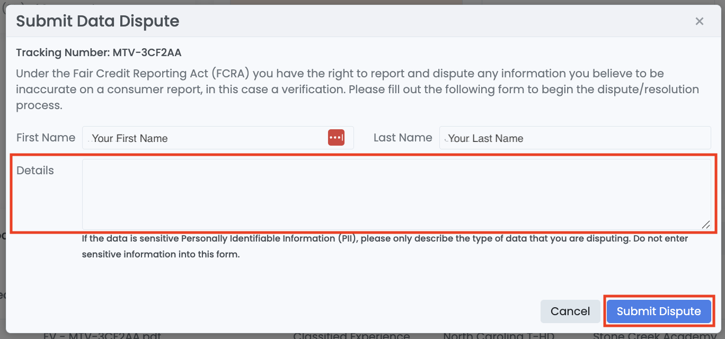Close the Submit Data Dispute dialog
This screenshot has height=339, width=725.
click(x=700, y=21)
